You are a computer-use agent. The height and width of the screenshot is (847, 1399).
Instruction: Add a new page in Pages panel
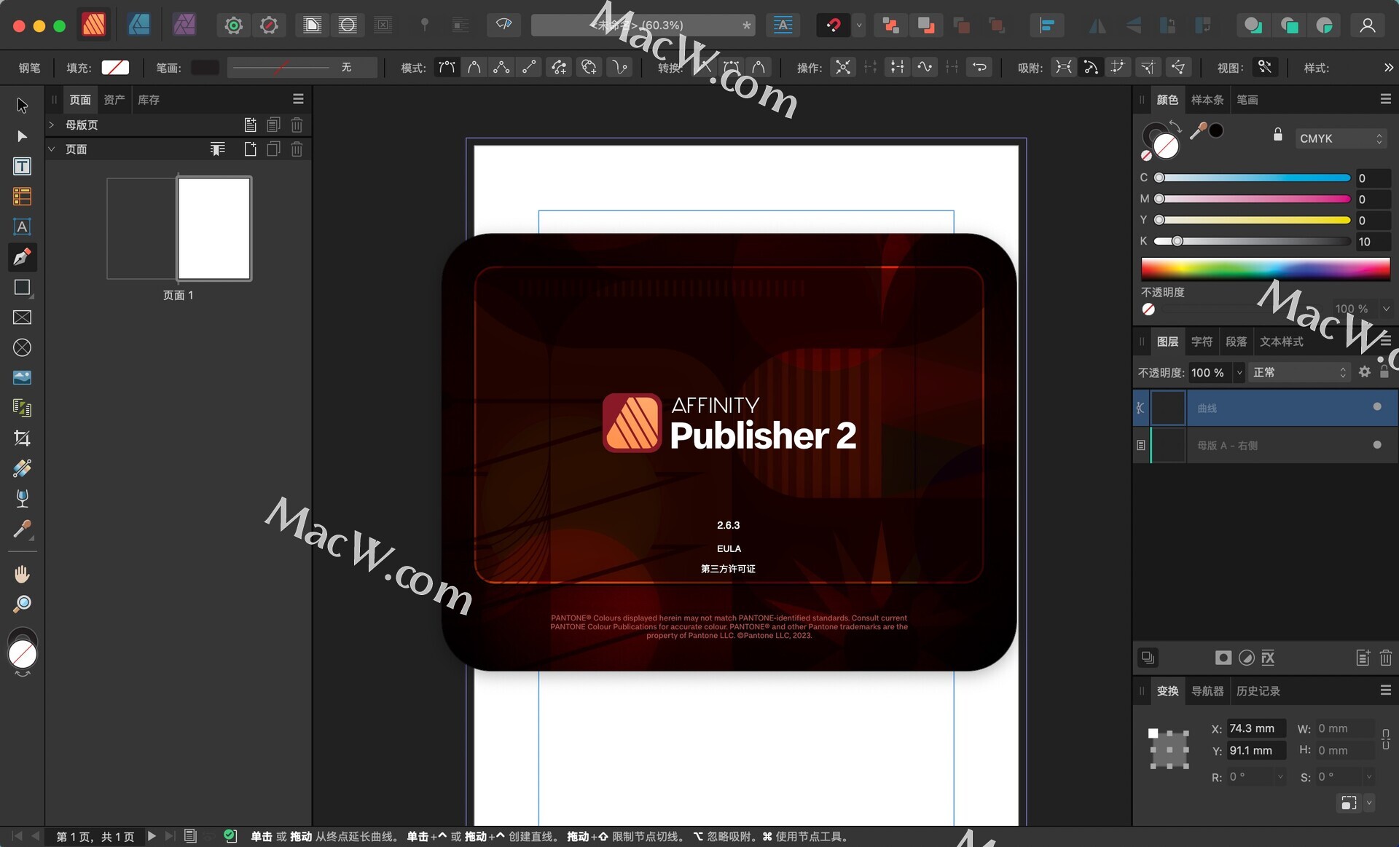tap(250, 149)
